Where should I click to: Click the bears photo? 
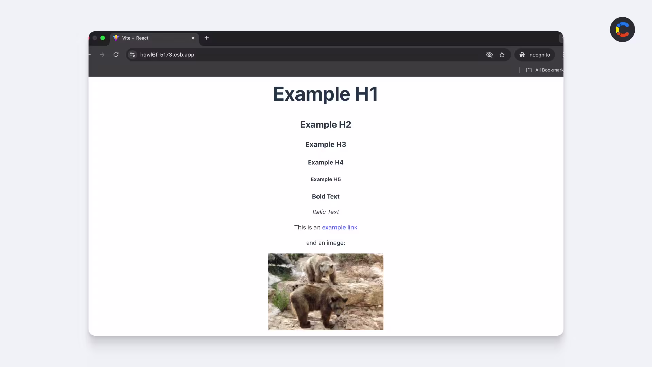[x=326, y=292]
